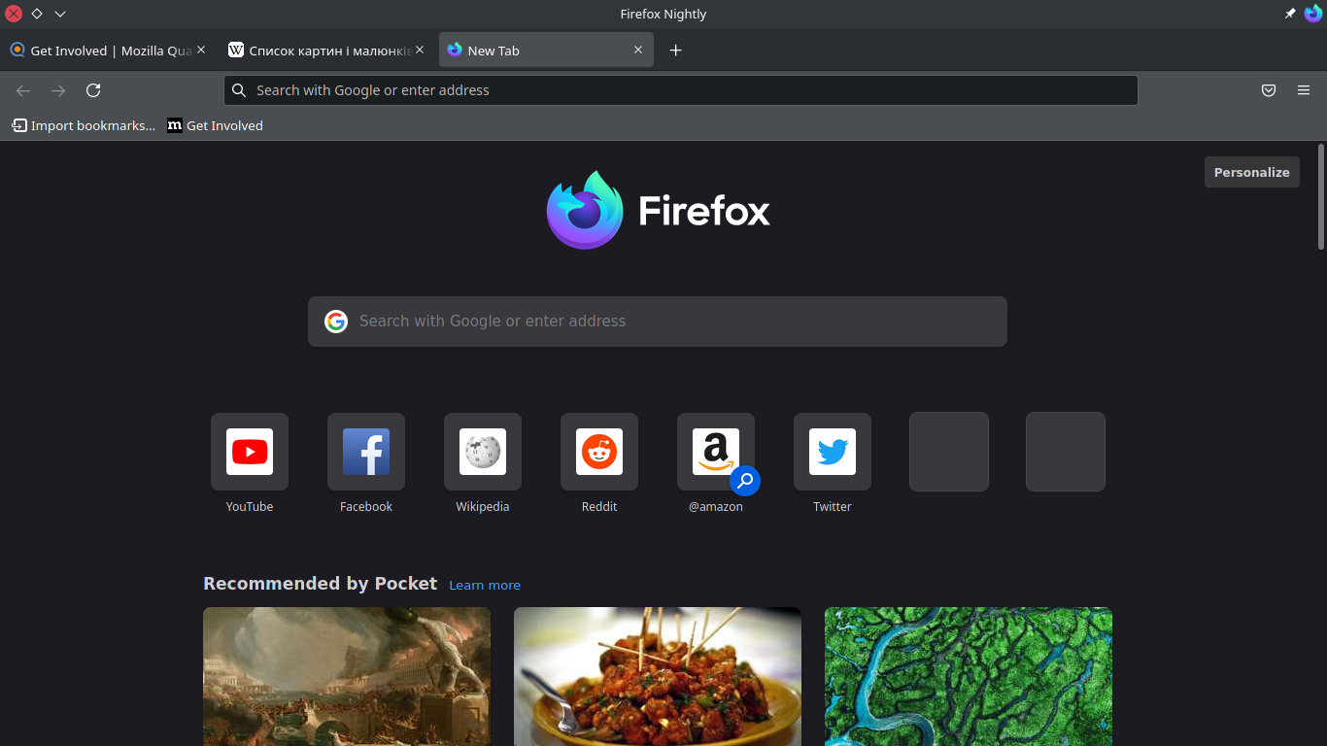Click the magnifier icon in address bar
Image resolution: width=1327 pixels, height=746 pixels.
[x=239, y=90]
